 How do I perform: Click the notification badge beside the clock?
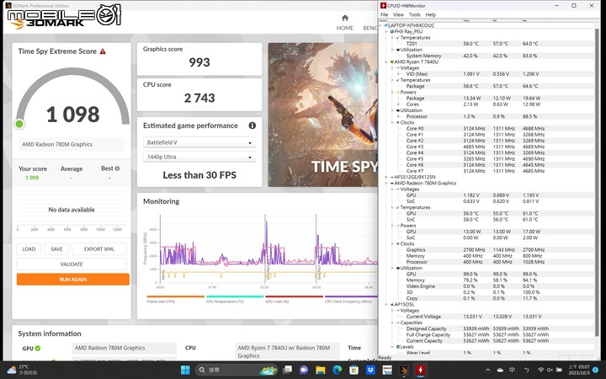tap(598, 370)
